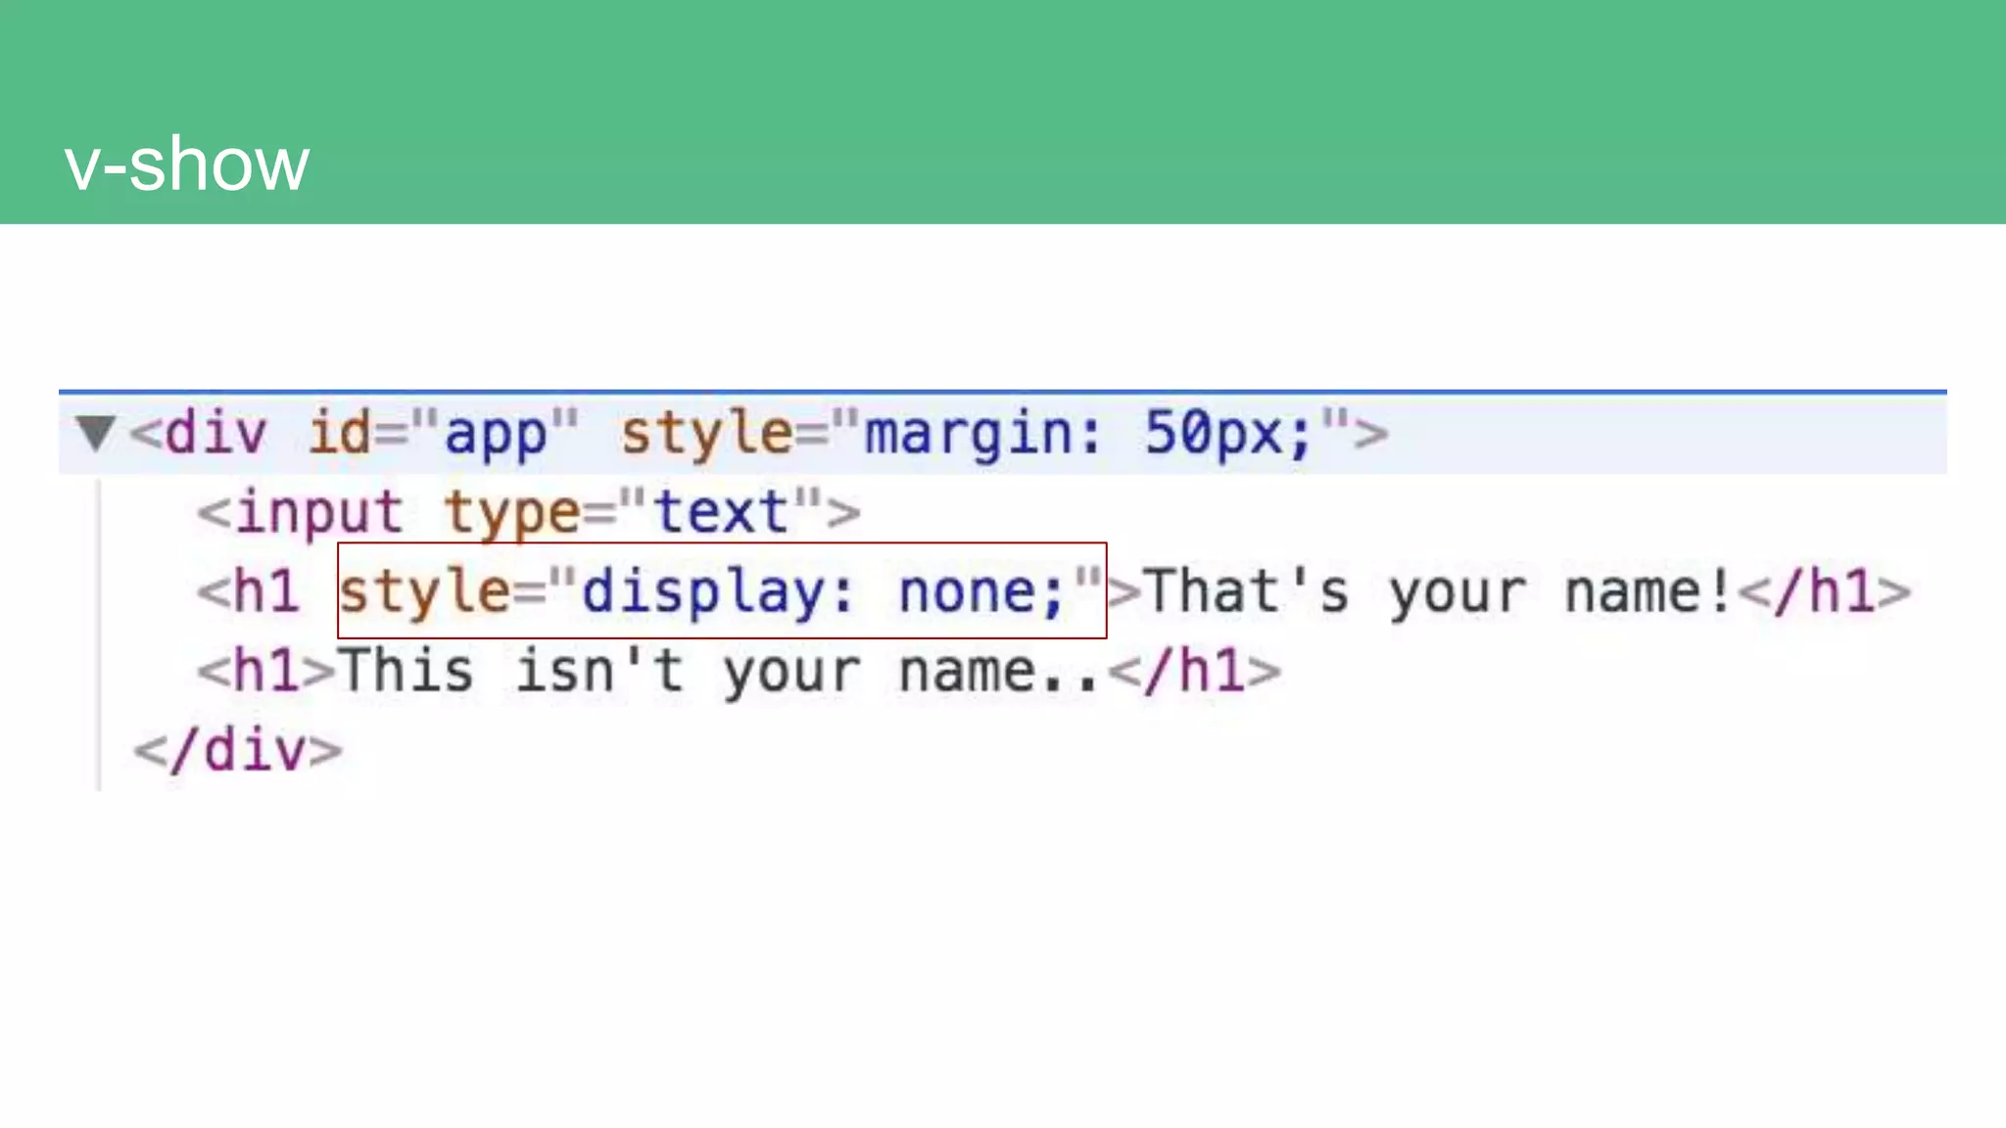The image size is (2006, 1128).
Task: Collapse the div#app disclosure triangle
Action: click(x=95, y=433)
